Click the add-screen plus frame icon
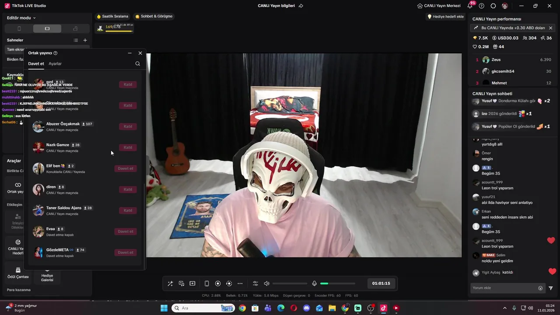 click(x=192, y=283)
